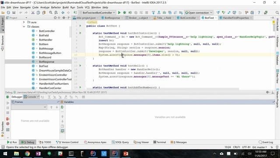Image resolution: width=280 pixels, height=158 pixels.
Task: Click the run gutter arrow beside class BotTest
Action: point(80,26)
